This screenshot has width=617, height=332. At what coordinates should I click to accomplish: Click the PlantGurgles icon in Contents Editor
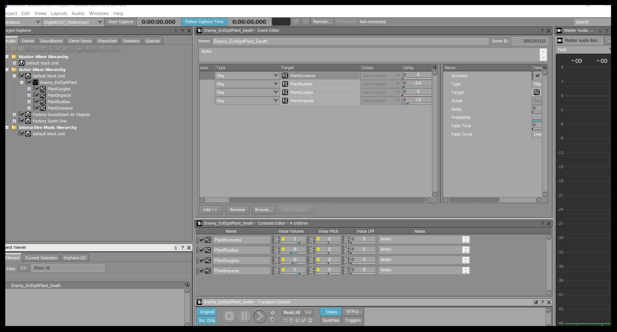208,260
